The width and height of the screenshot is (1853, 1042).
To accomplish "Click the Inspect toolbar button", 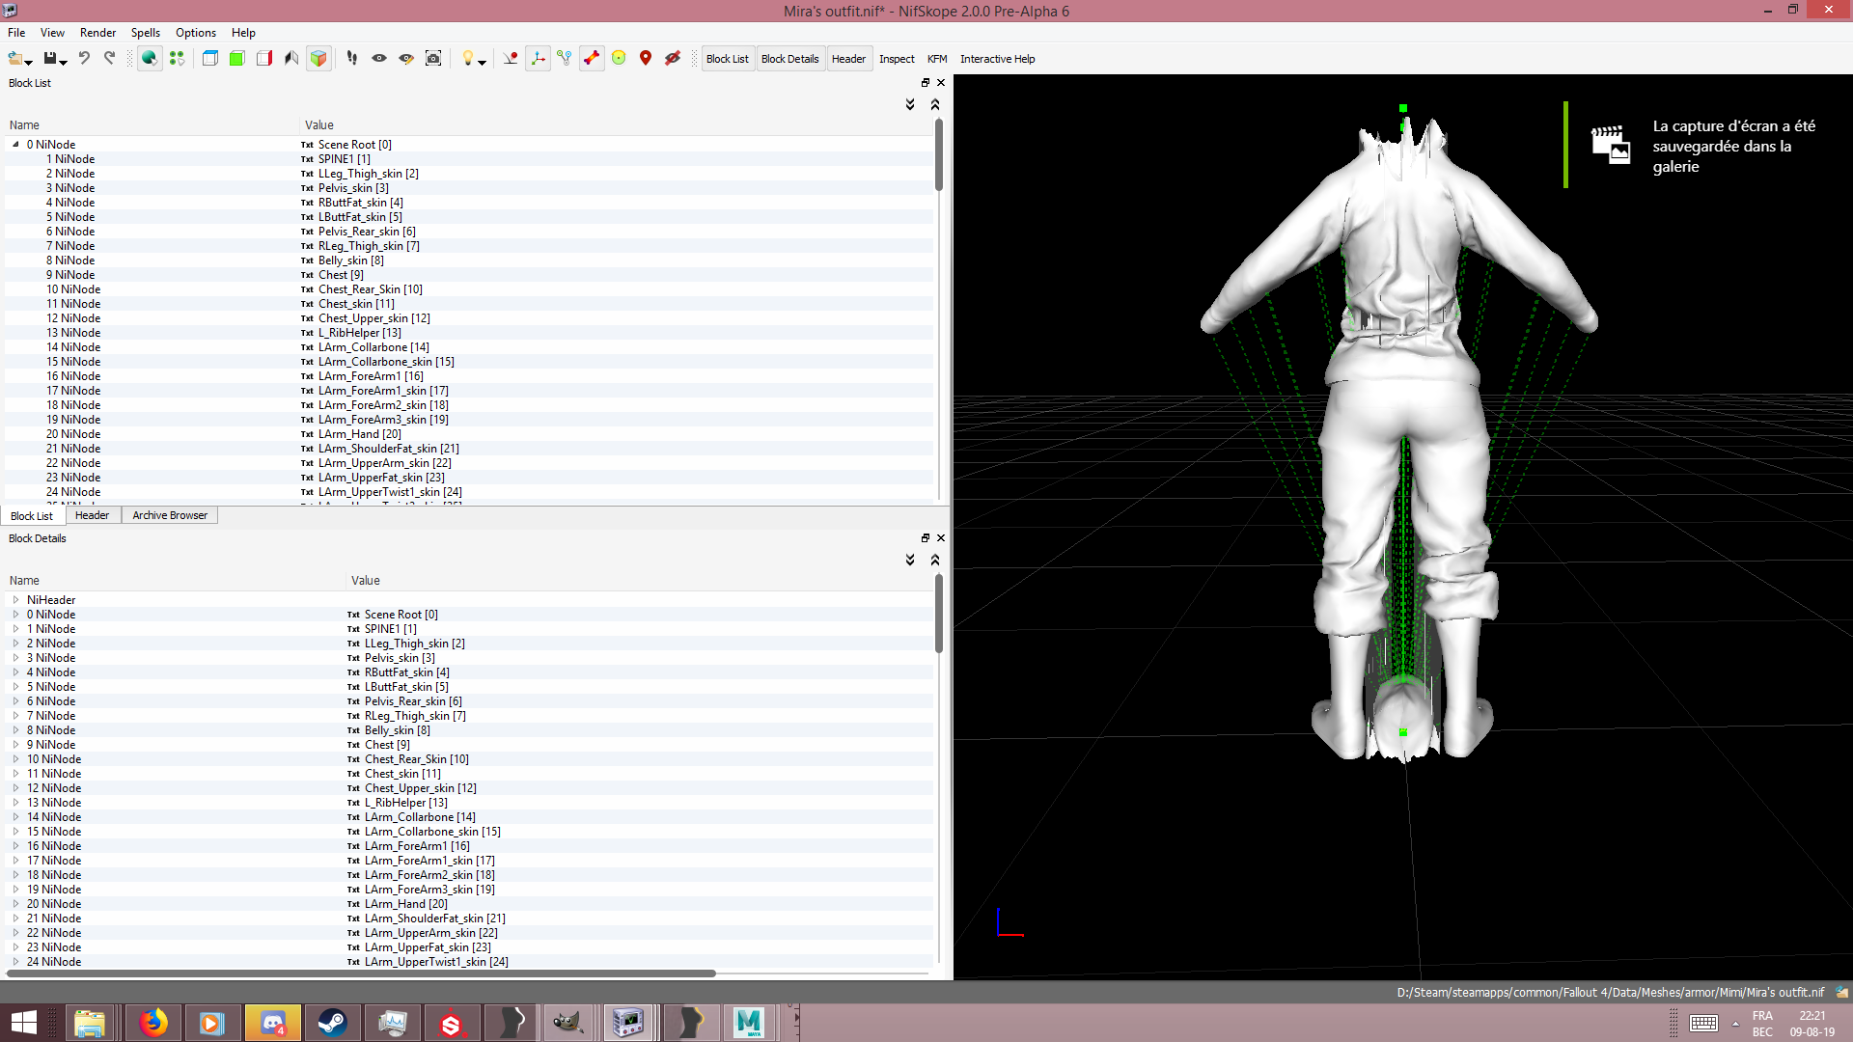I will pos(897,59).
